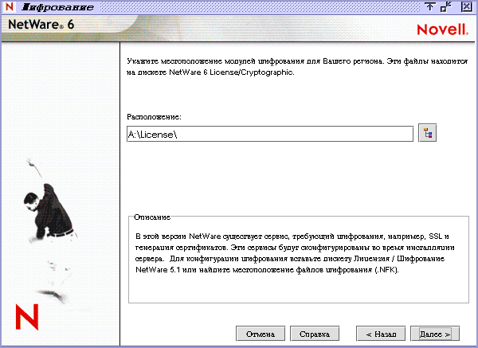
Task: Close the Шифрование installer window
Action: point(466,6)
